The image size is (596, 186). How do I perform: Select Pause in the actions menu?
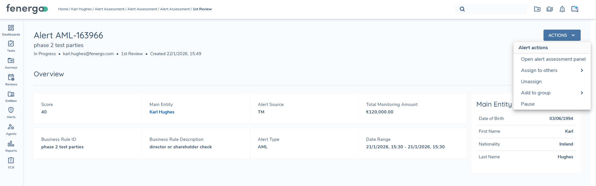[528, 104]
